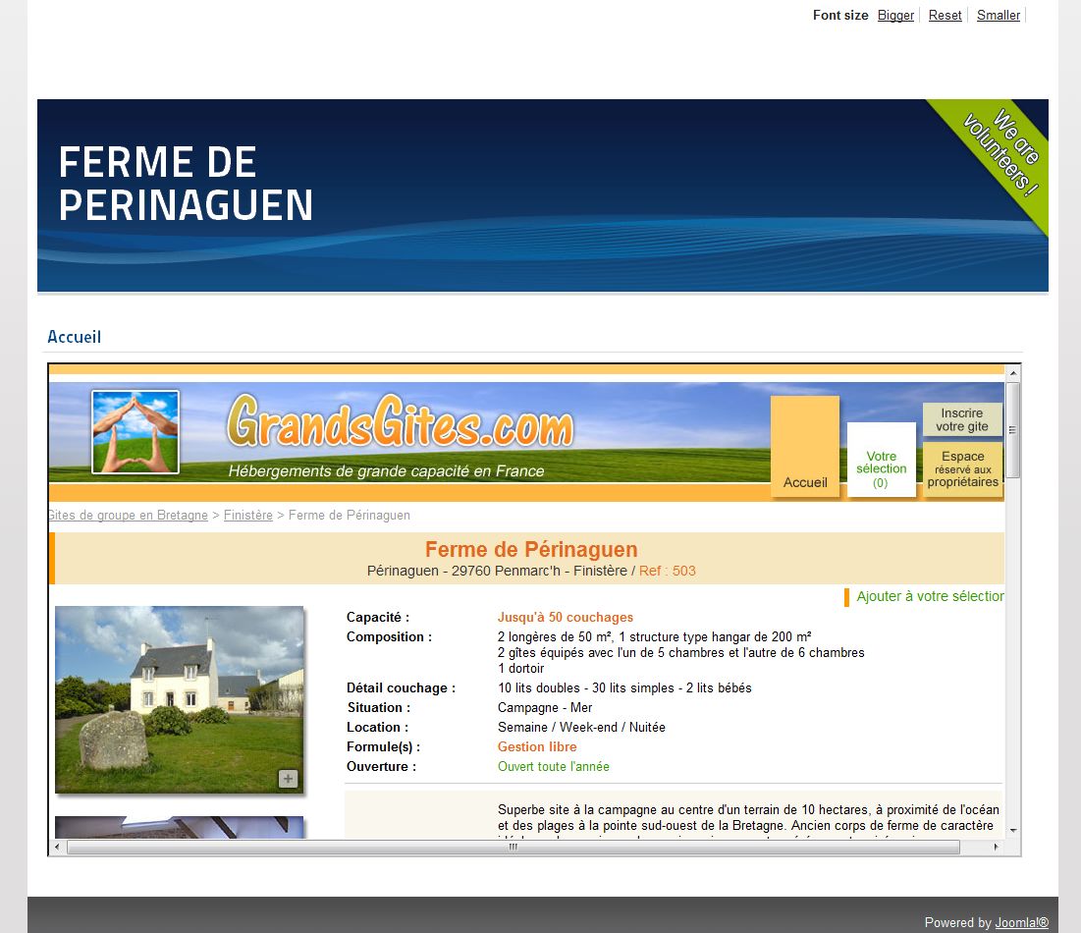Click the Gestion libre formula link
This screenshot has height=933, width=1081.
click(537, 746)
